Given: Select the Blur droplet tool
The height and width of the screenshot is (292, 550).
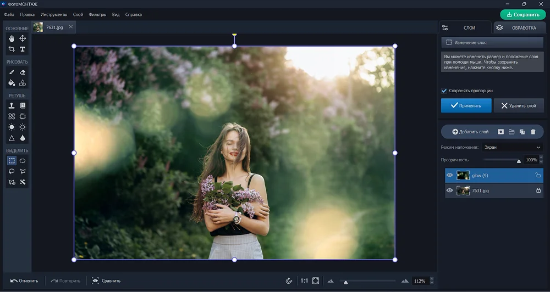Looking at the screenshot, I should [x=23, y=138].
